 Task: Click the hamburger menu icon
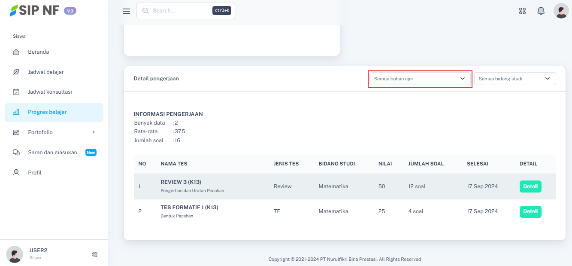[x=126, y=11]
